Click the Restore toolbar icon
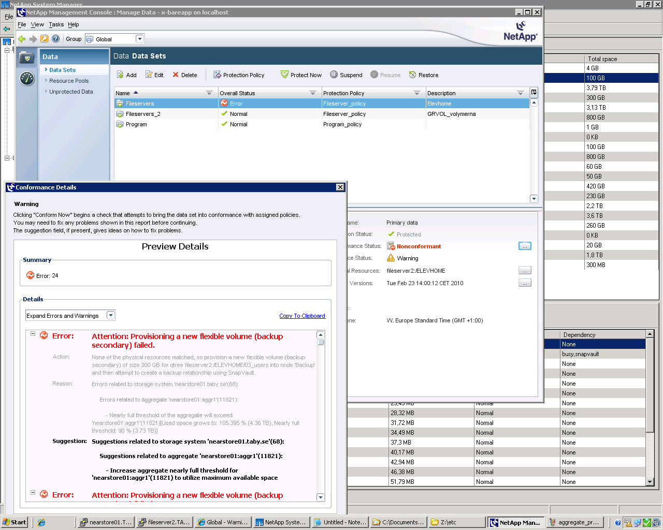663x530 pixels. pos(413,75)
